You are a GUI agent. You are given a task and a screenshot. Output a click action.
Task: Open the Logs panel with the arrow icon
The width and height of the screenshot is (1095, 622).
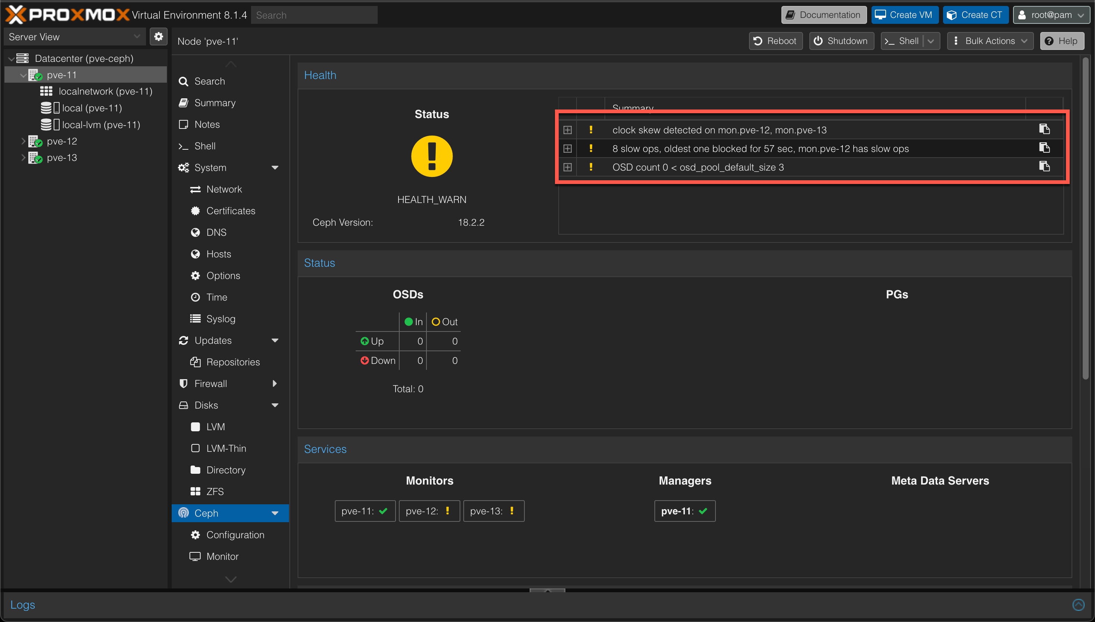[1078, 604]
